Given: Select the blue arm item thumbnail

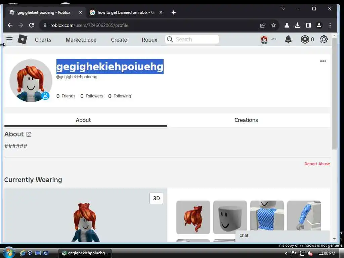Looking at the screenshot, I should point(304,216).
